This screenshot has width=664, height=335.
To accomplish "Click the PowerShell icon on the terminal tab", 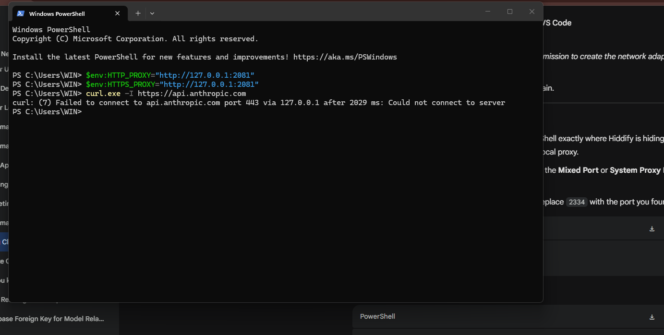I will point(21,13).
